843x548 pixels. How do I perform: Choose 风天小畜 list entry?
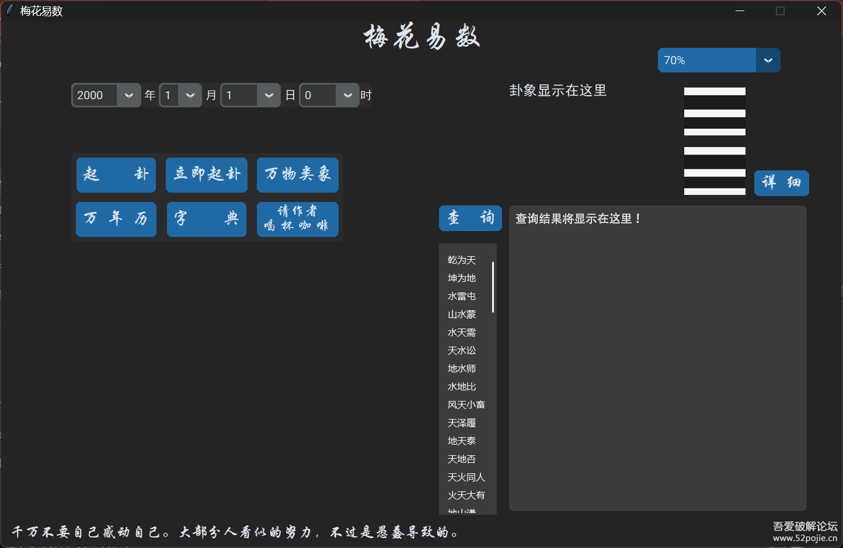point(466,405)
